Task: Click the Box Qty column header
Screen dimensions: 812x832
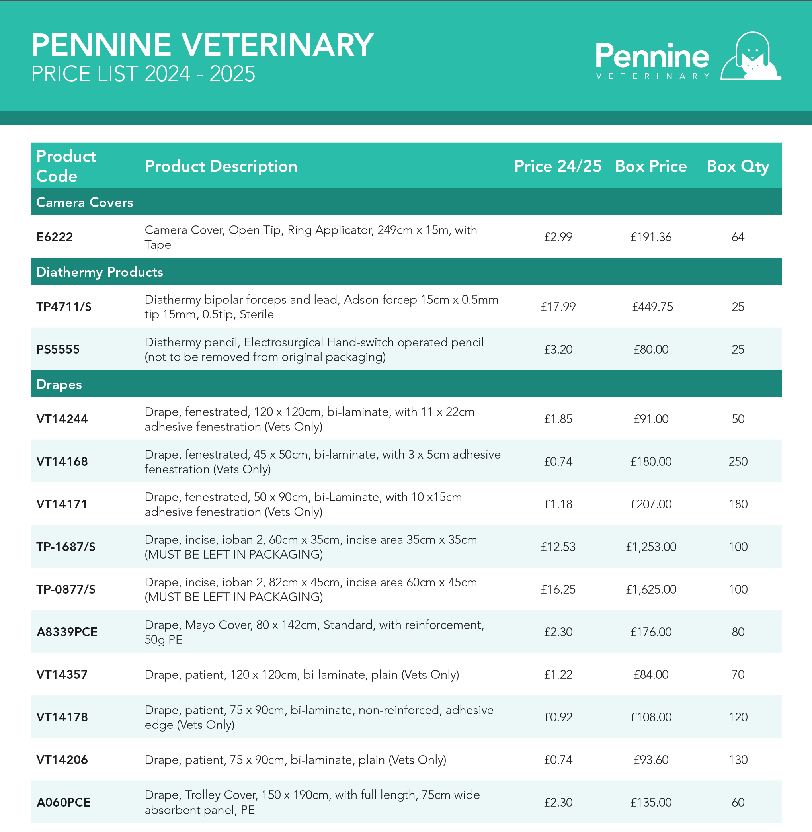Action: pos(737,166)
